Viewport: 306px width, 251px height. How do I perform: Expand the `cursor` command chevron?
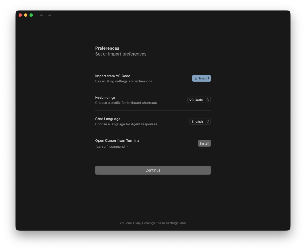click(x=128, y=147)
